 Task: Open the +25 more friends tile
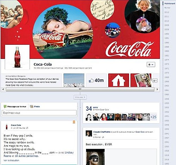[x=153, y=117]
